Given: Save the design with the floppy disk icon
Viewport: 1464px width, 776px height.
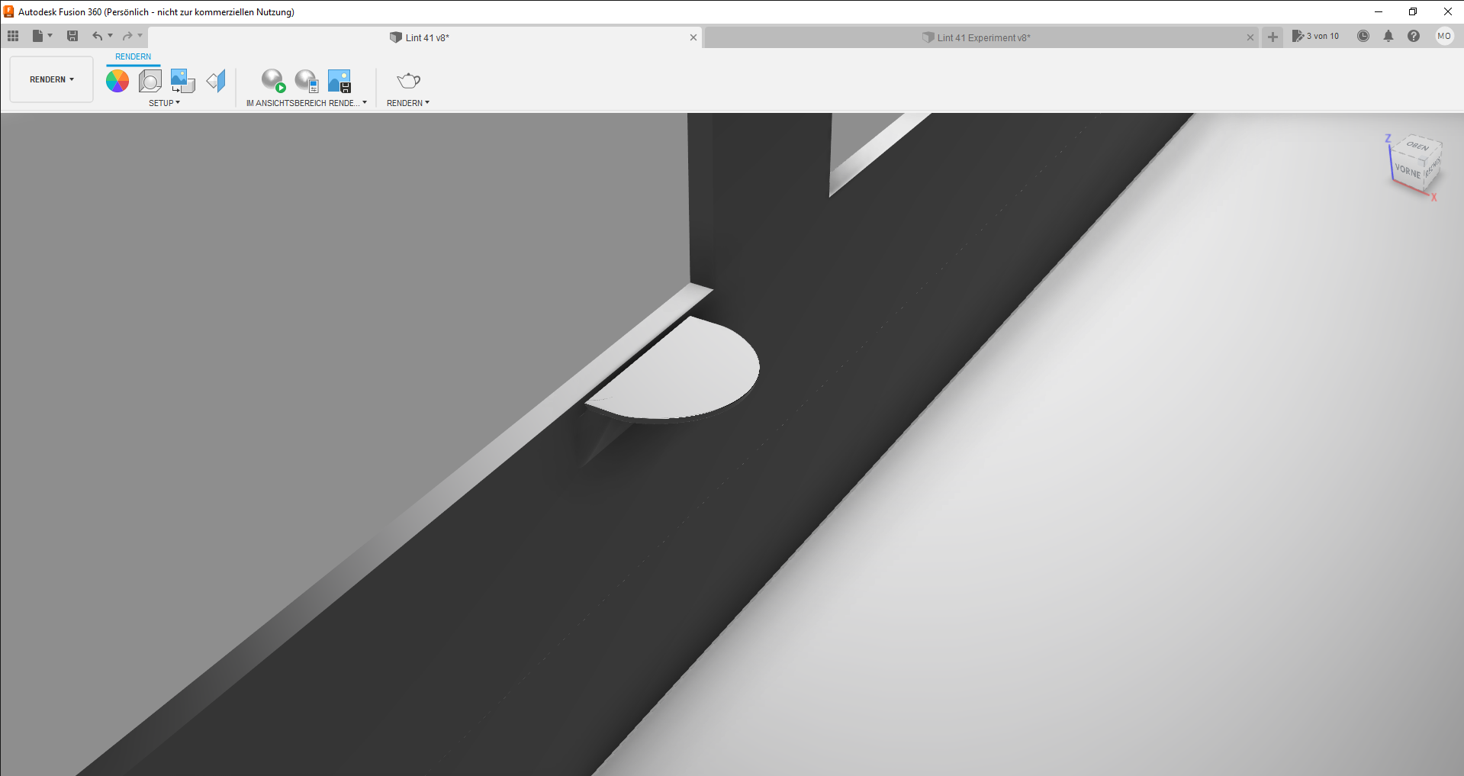Looking at the screenshot, I should click(x=72, y=36).
